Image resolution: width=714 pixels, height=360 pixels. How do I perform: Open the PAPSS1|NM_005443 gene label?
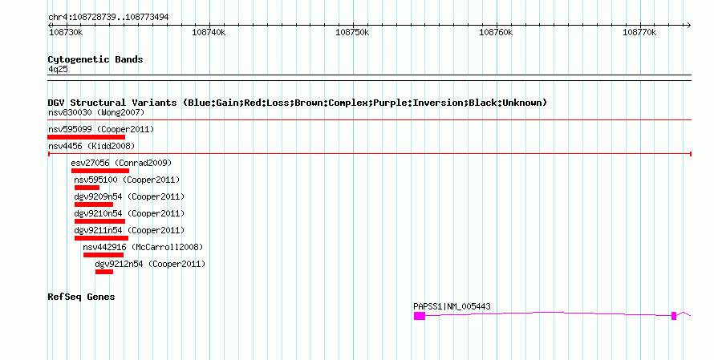pos(452,306)
